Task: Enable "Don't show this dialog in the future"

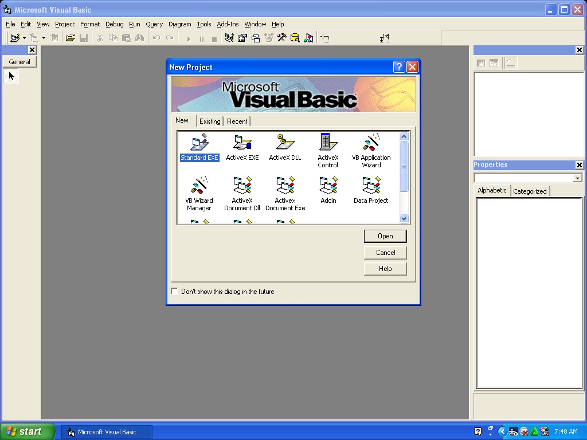Action: pyautogui.click(x=174, y=291)
